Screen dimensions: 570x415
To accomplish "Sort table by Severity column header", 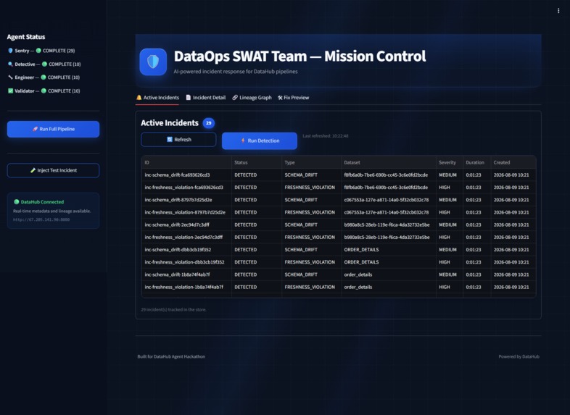I will tap(450, 162).
